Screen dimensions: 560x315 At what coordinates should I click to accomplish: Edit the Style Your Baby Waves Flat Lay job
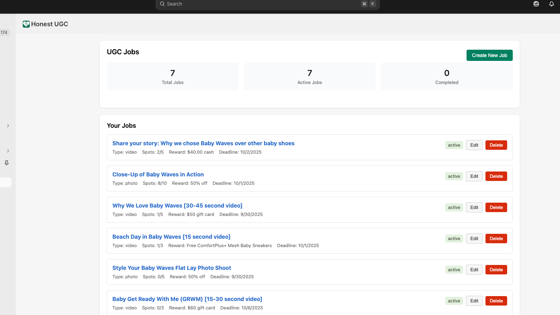(474, 270)
